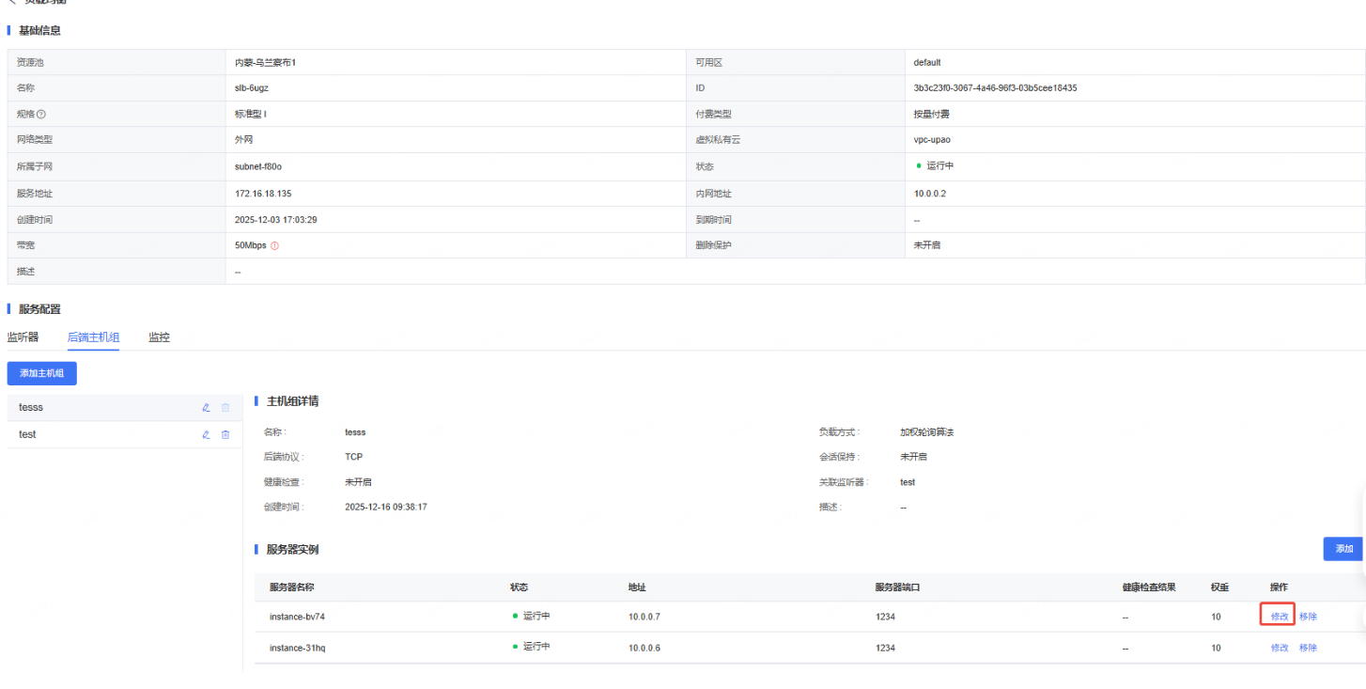Open the 监控 tab
The height and width of the screenshot is (689, 1366).
click(x=159, y=337)
